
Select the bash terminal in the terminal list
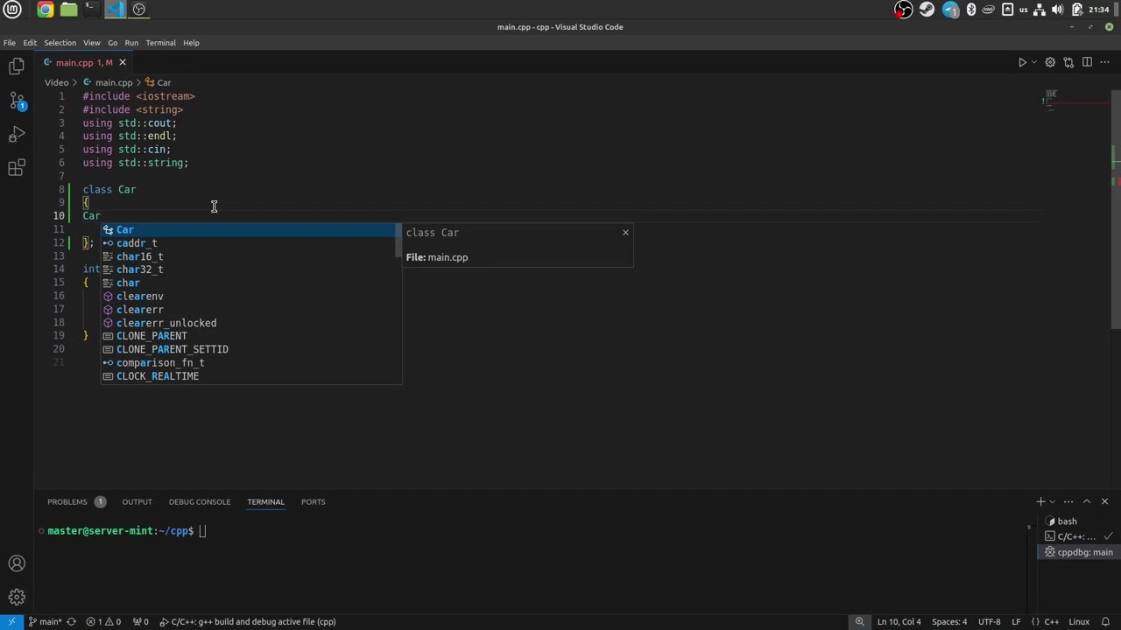(x=1067, y=521)
